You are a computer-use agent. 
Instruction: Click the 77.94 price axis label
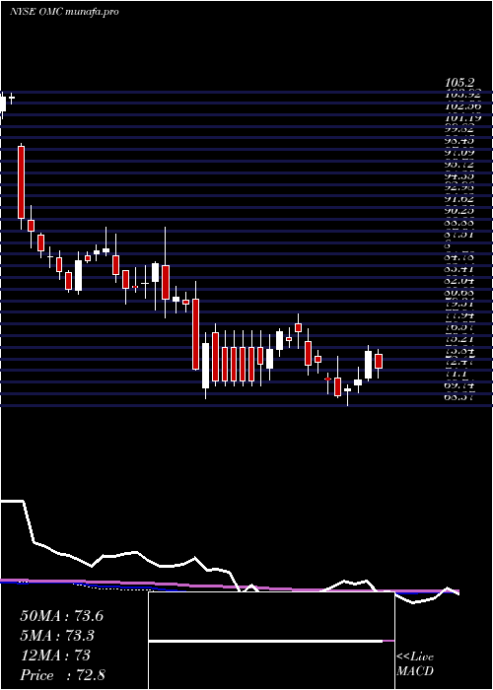pyautogui.click(x=461, y=315)
